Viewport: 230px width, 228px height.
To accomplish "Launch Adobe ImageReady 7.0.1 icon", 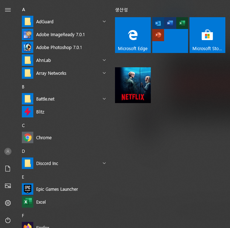I will point(28,34).
